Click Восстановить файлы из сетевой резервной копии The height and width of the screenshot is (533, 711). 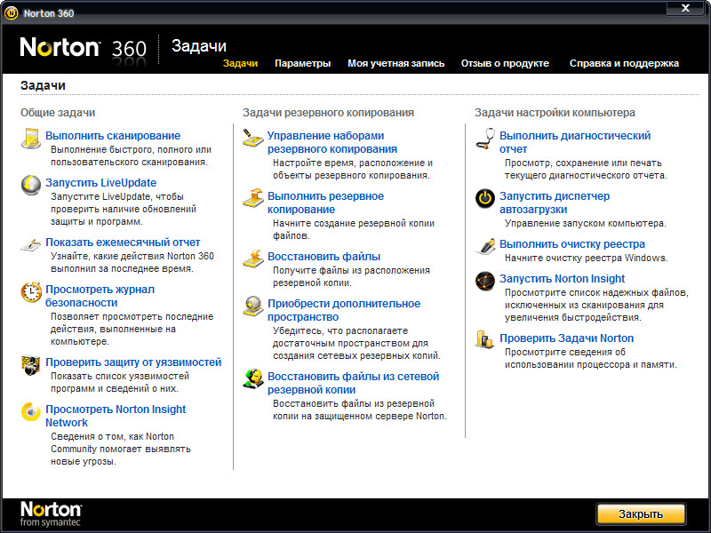pyautogui.click(x=353, y=383)
